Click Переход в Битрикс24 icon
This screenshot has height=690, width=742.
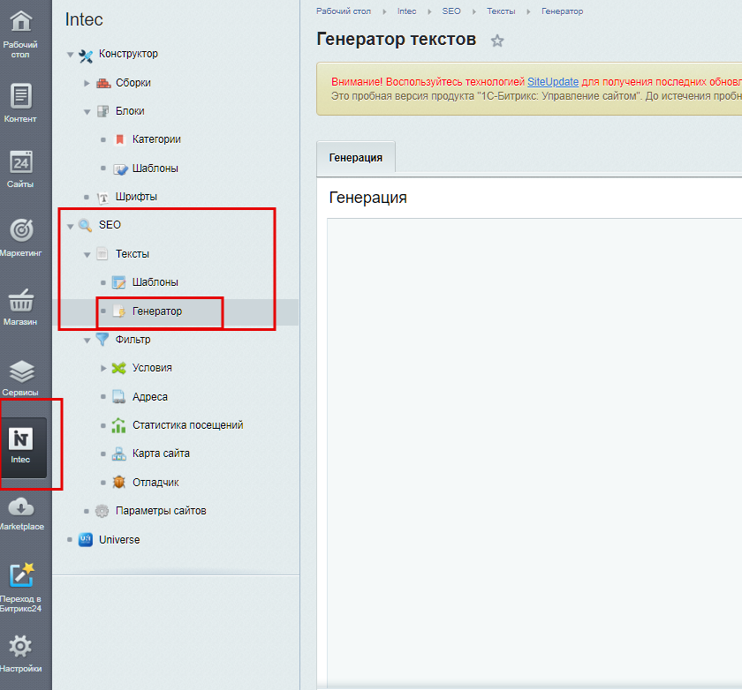coord(21,575)
